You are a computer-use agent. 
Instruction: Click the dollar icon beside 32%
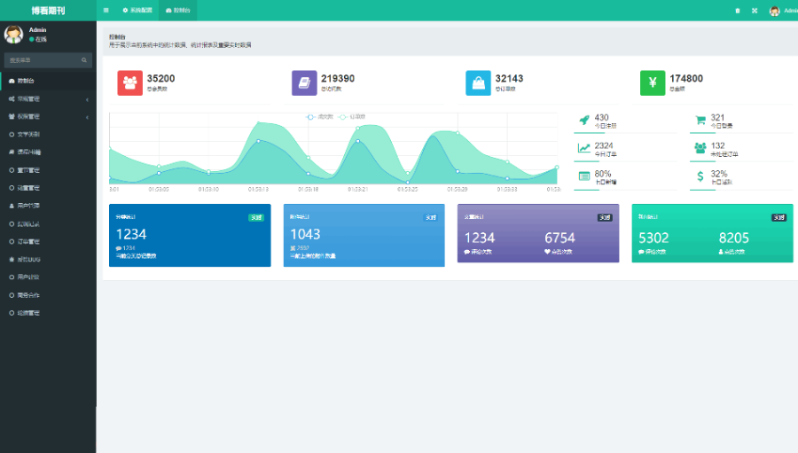point(700,176)
